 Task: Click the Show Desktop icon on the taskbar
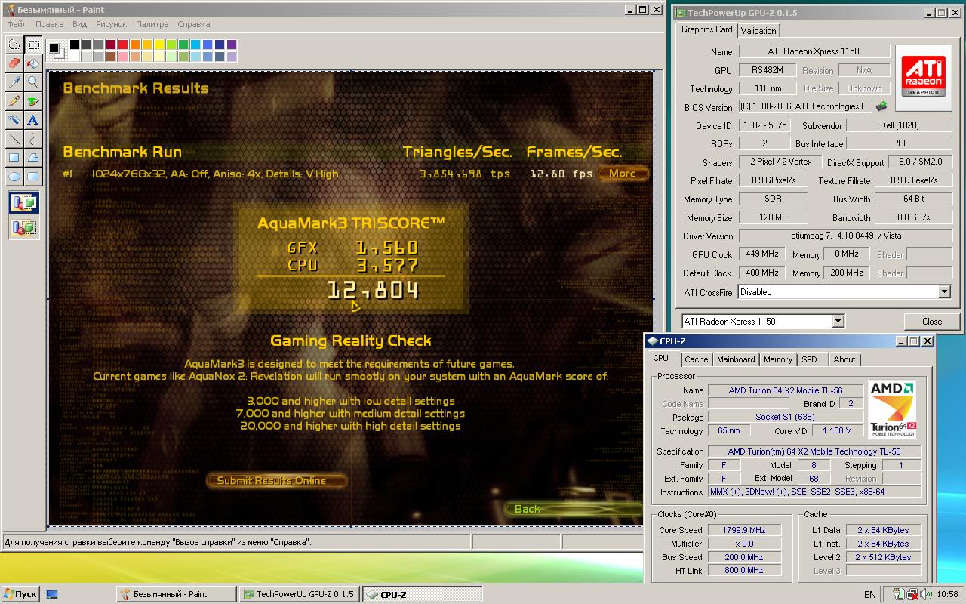pyautogui.click(x=52, y=594)
